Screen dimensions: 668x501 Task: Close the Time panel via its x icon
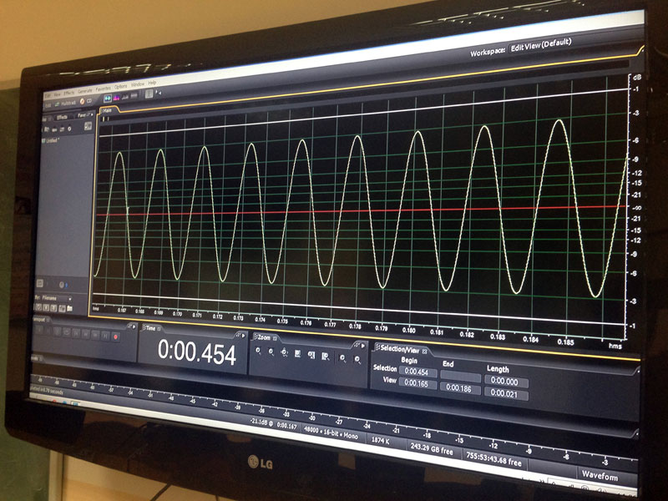coord(159,328)
